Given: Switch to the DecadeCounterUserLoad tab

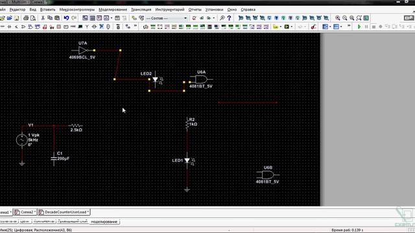Looking at the screenshot, I should pos(64,212).
